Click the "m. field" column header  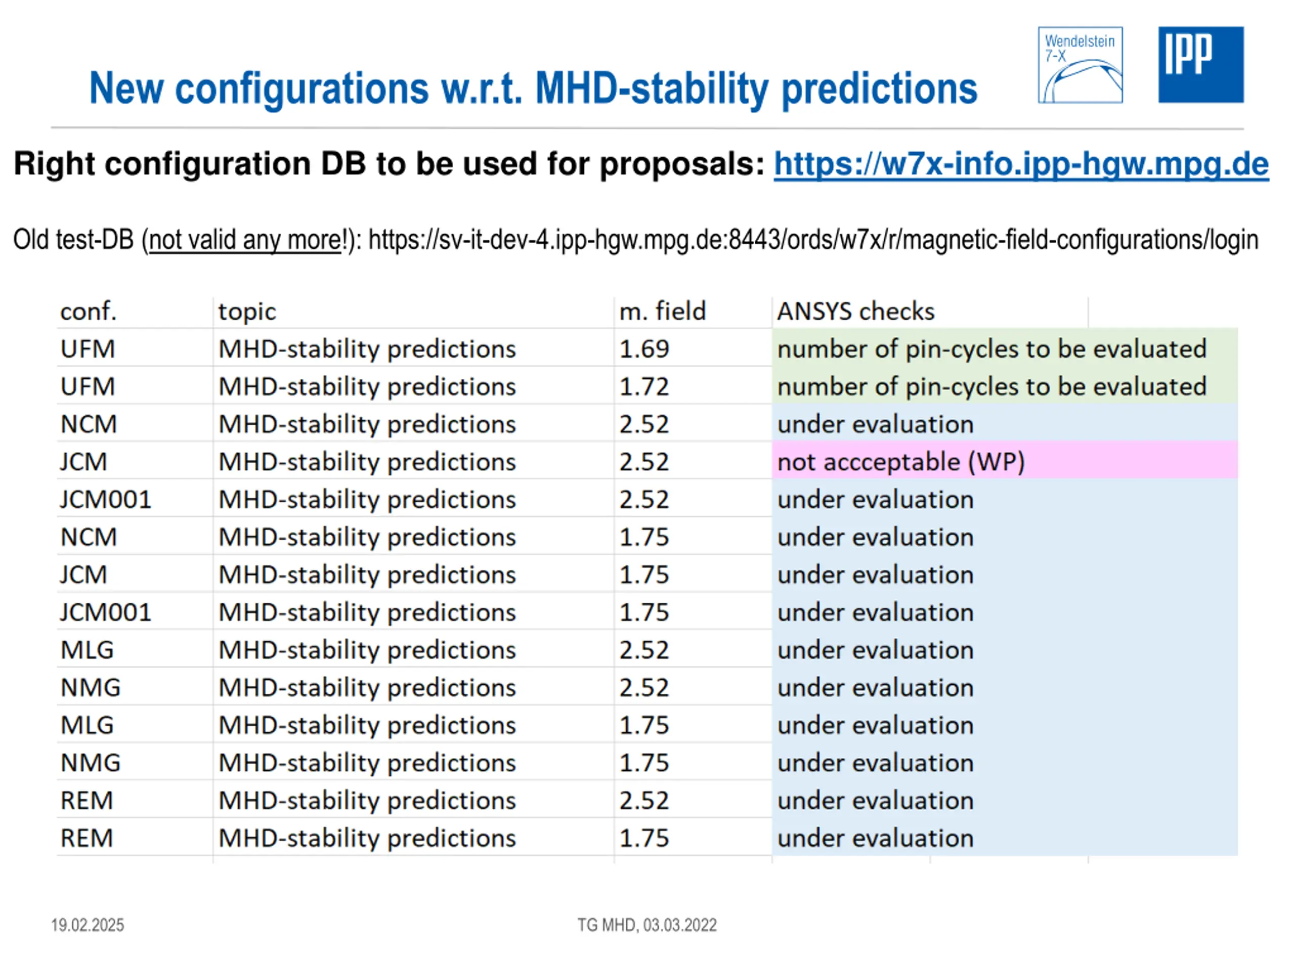point(662,312)
